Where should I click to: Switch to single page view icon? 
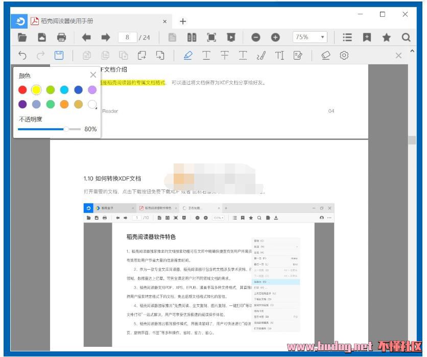pyautogui.click(x=172, y=37)
